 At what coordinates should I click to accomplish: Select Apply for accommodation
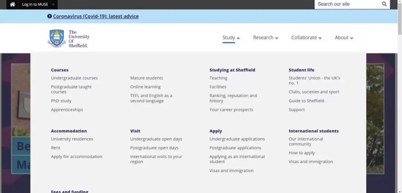pos(76,157)
